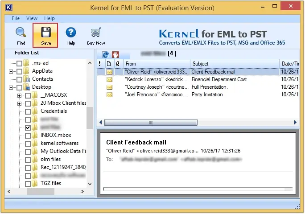This screenshot has height=214, width=305.
Task: Click folder list scroll up arrow
Action: 90,63
